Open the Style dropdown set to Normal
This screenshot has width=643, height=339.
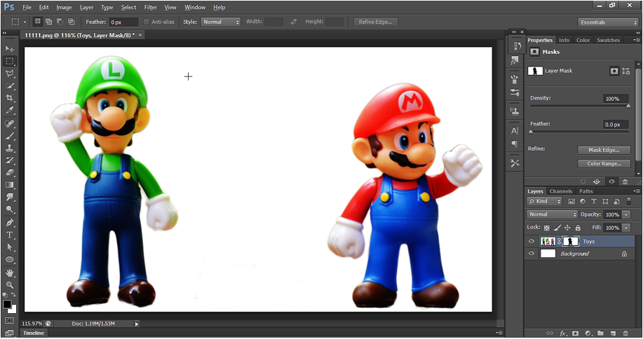tap(221, 22)
